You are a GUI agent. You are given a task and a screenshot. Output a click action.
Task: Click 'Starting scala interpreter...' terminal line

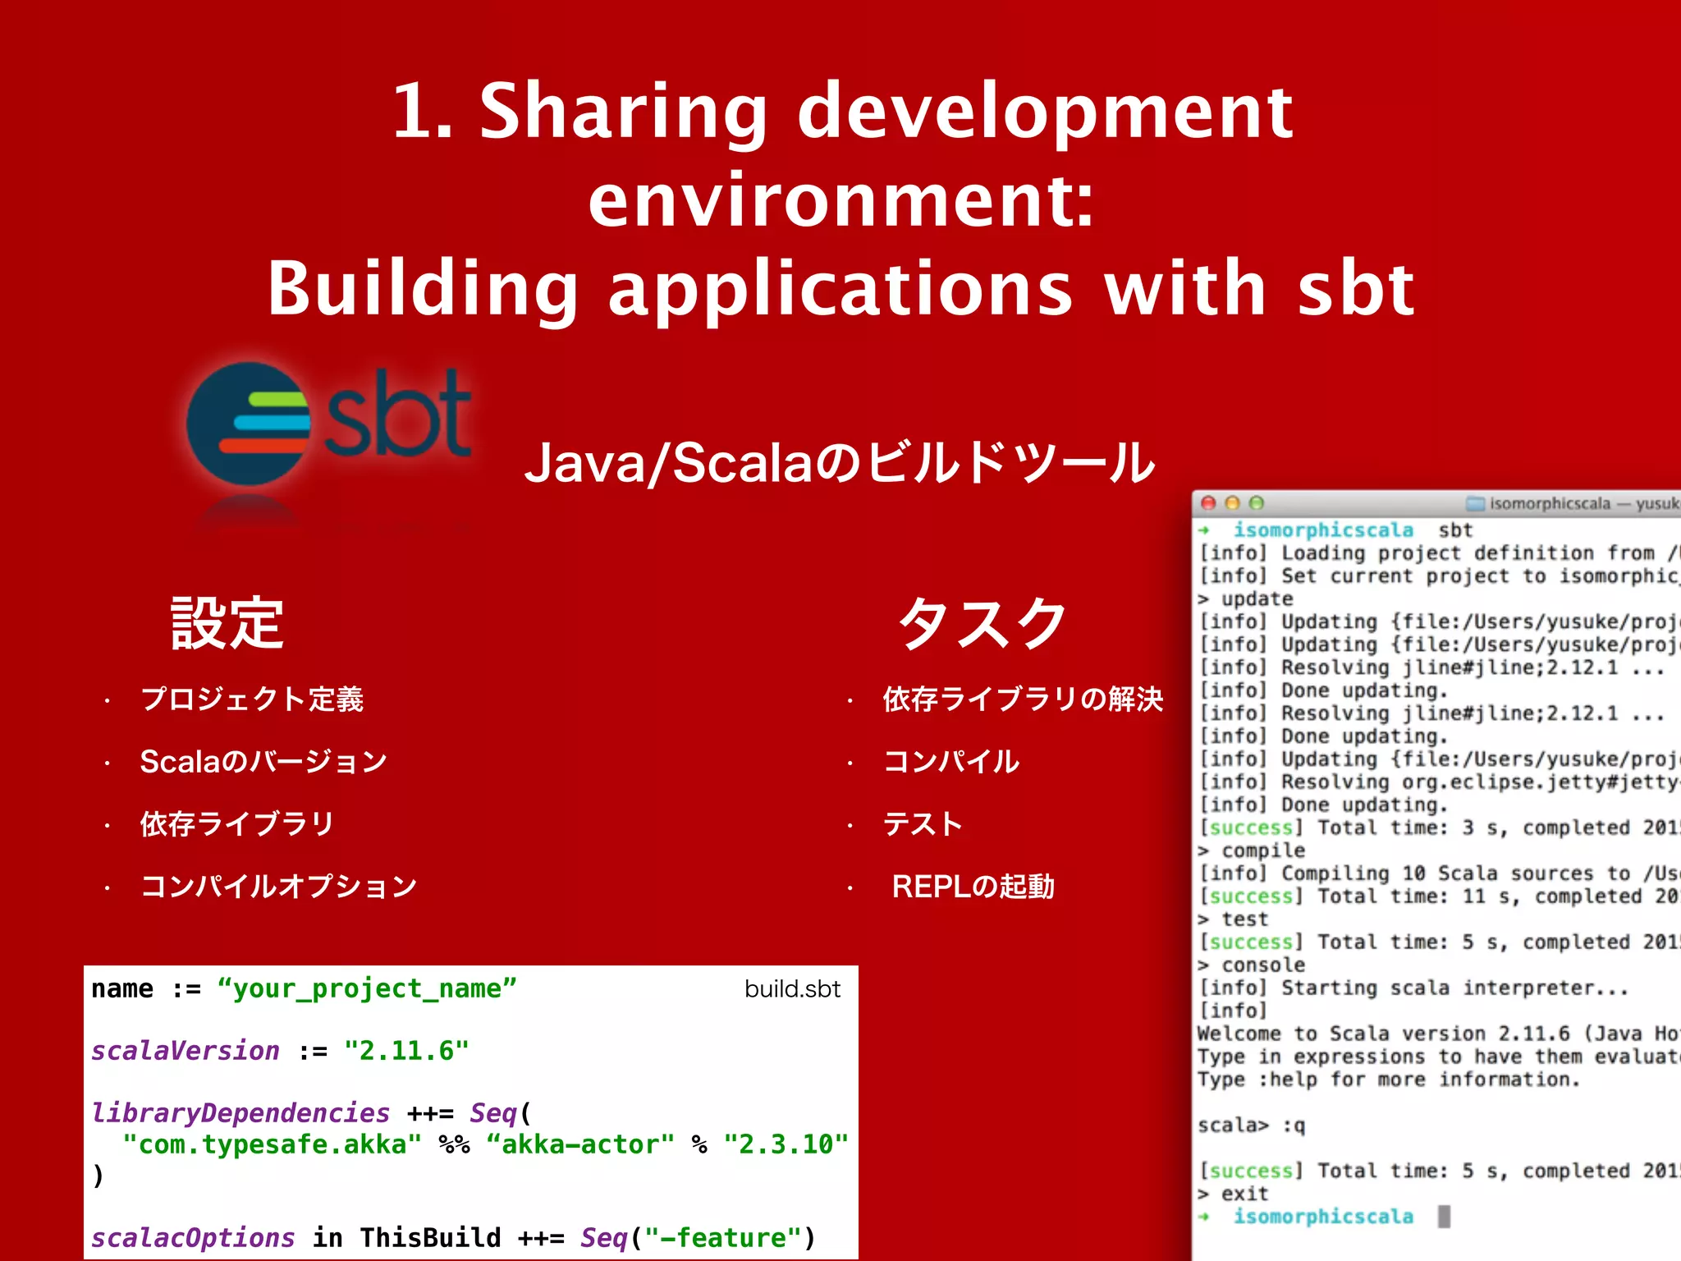coord(1413,988)
